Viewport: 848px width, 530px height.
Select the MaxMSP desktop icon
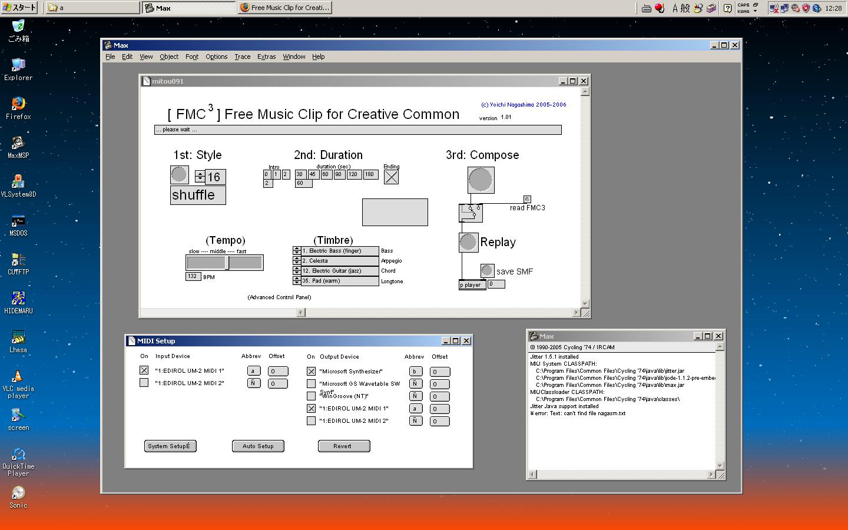point(18,147)
